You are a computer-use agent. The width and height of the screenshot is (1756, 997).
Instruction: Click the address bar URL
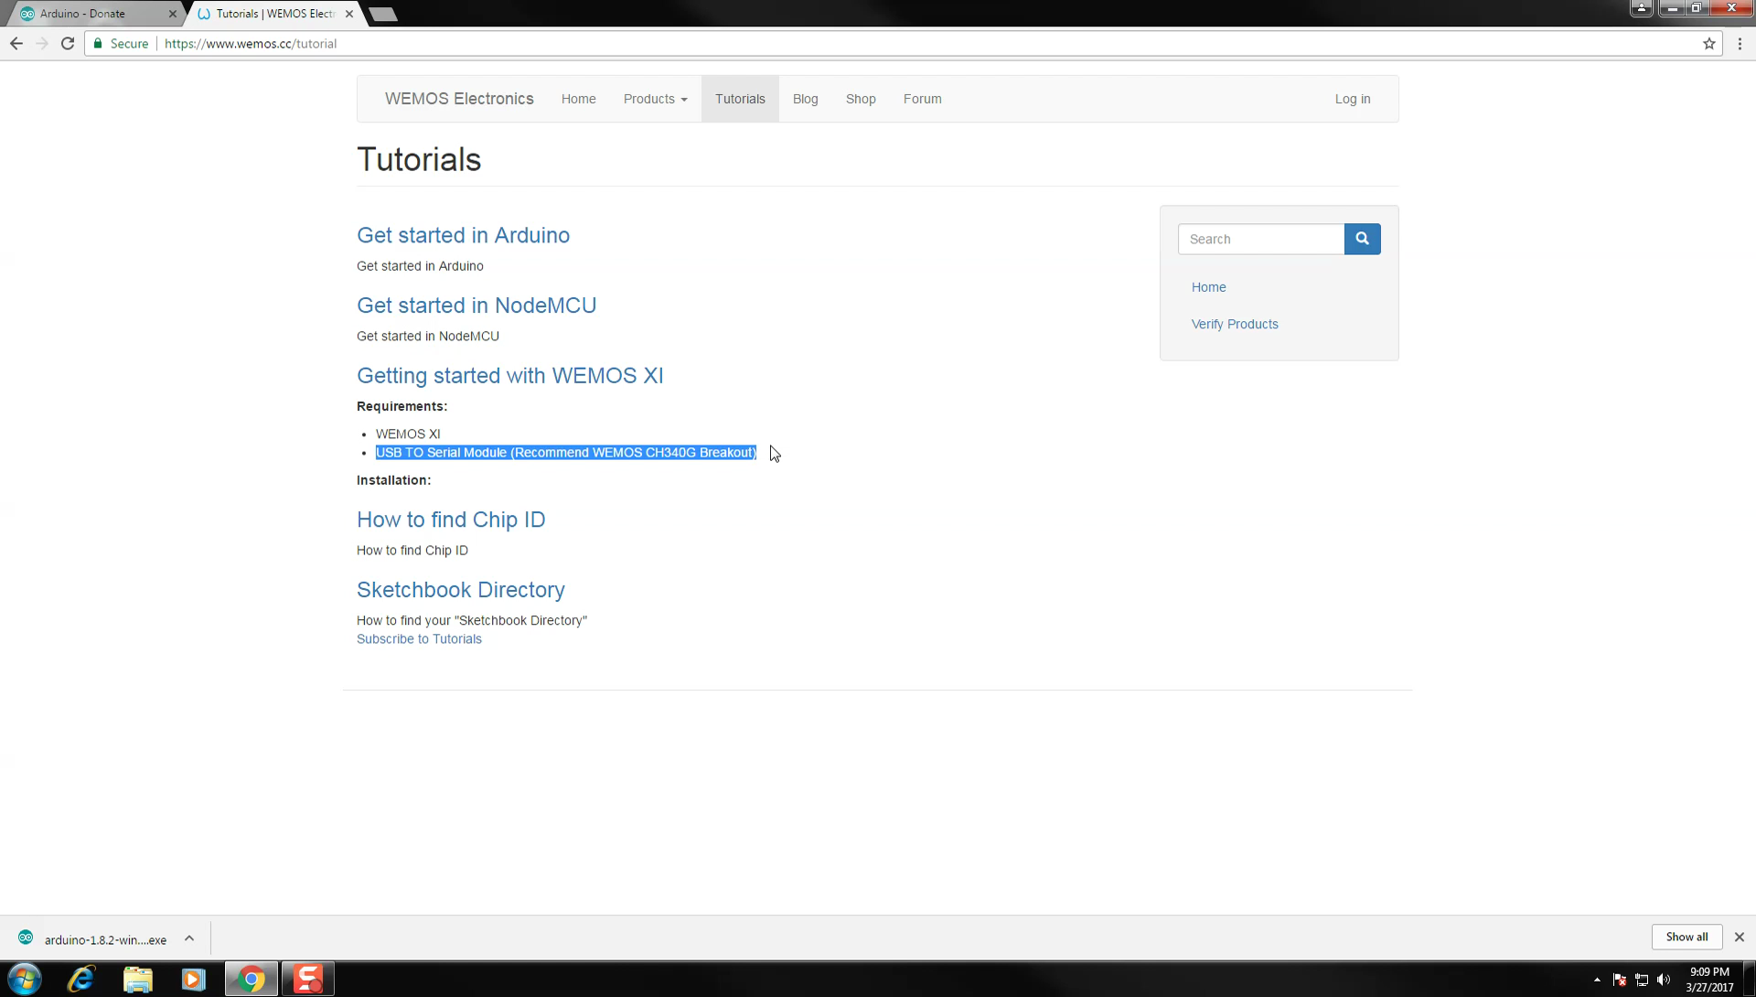click(251, 43)
